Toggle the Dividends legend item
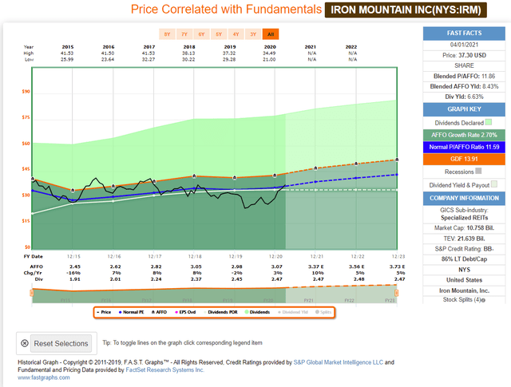 tap(257, 312)
